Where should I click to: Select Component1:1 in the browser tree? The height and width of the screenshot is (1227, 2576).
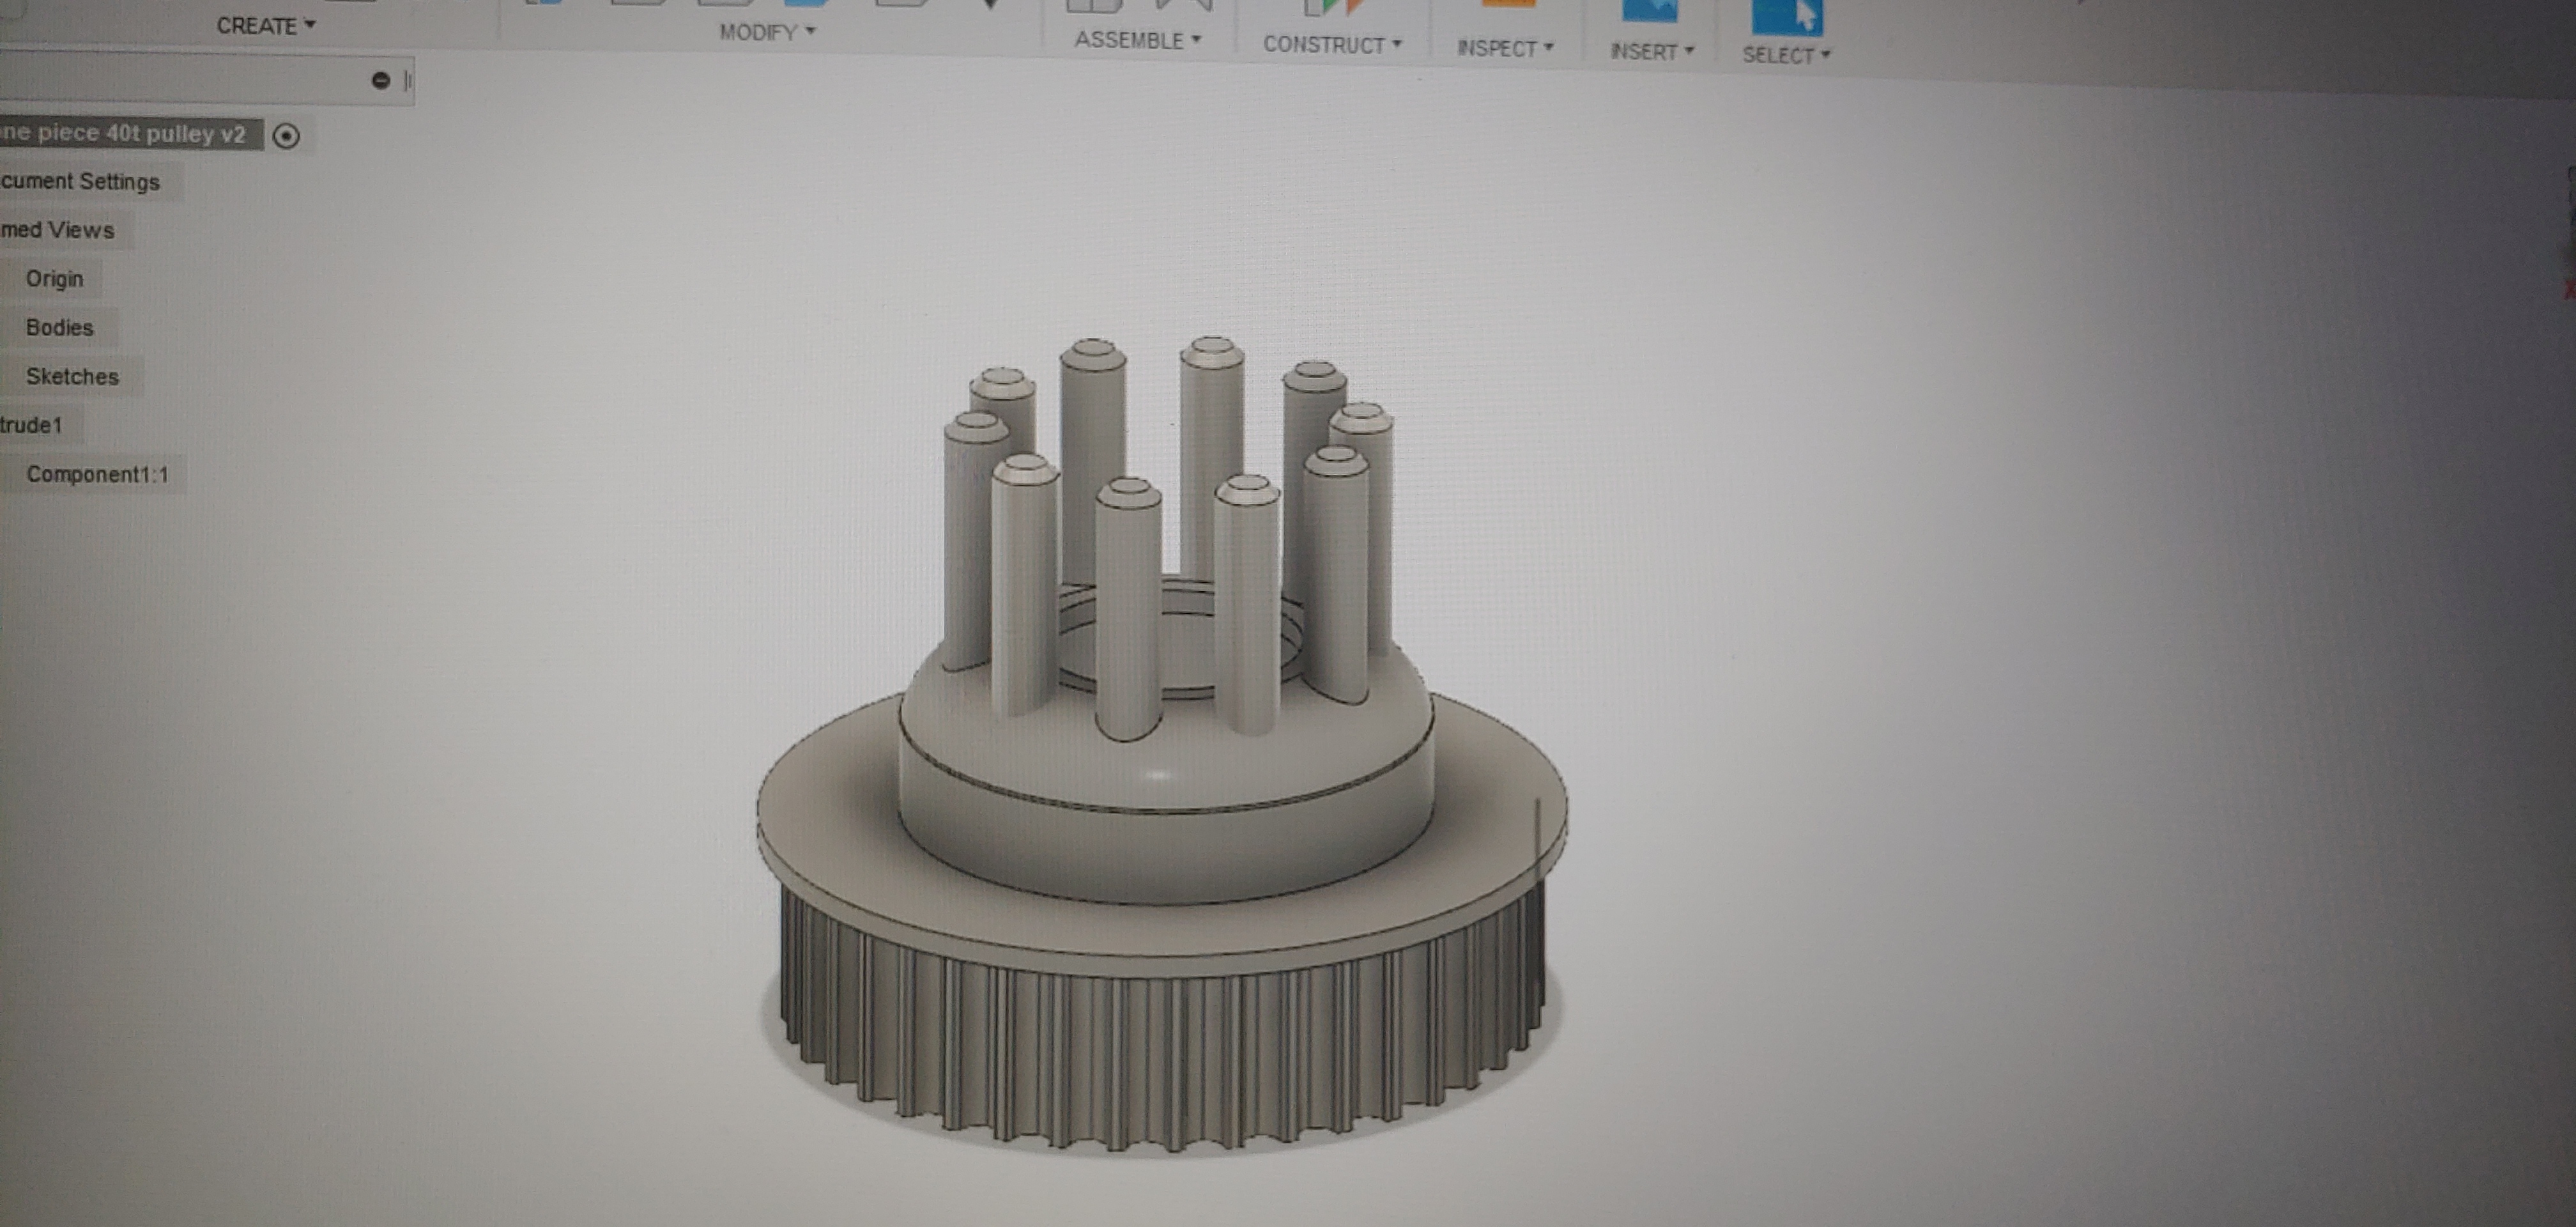coord(97,474)
